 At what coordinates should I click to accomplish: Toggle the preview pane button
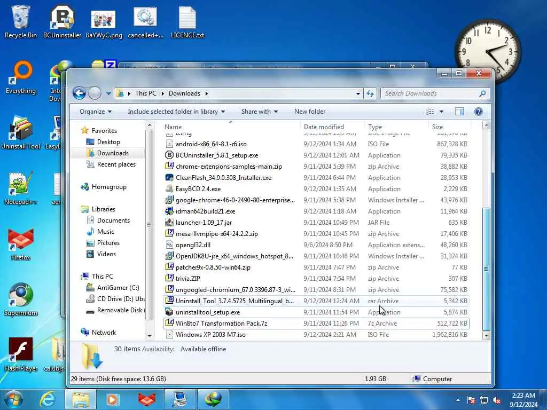[x=459, y=112]
